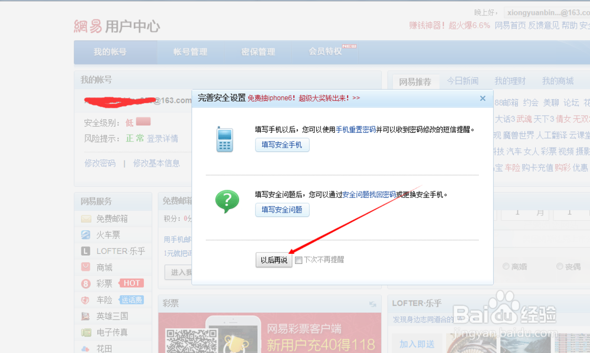This screenshot has height=353, width=590.
Task: Click the 免费邮箱 envelope icon
Action: (x=86, y=218)
